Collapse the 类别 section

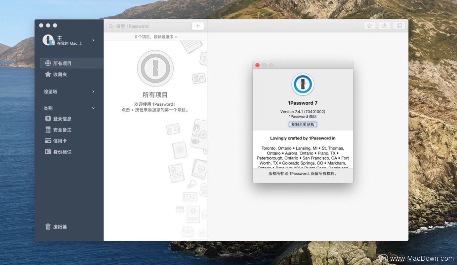click(93, 108)
